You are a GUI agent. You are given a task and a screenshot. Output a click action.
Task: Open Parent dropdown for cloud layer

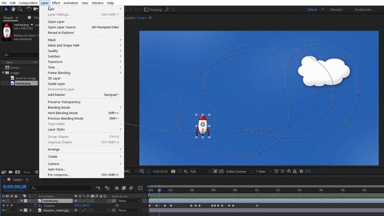(130, 210)
